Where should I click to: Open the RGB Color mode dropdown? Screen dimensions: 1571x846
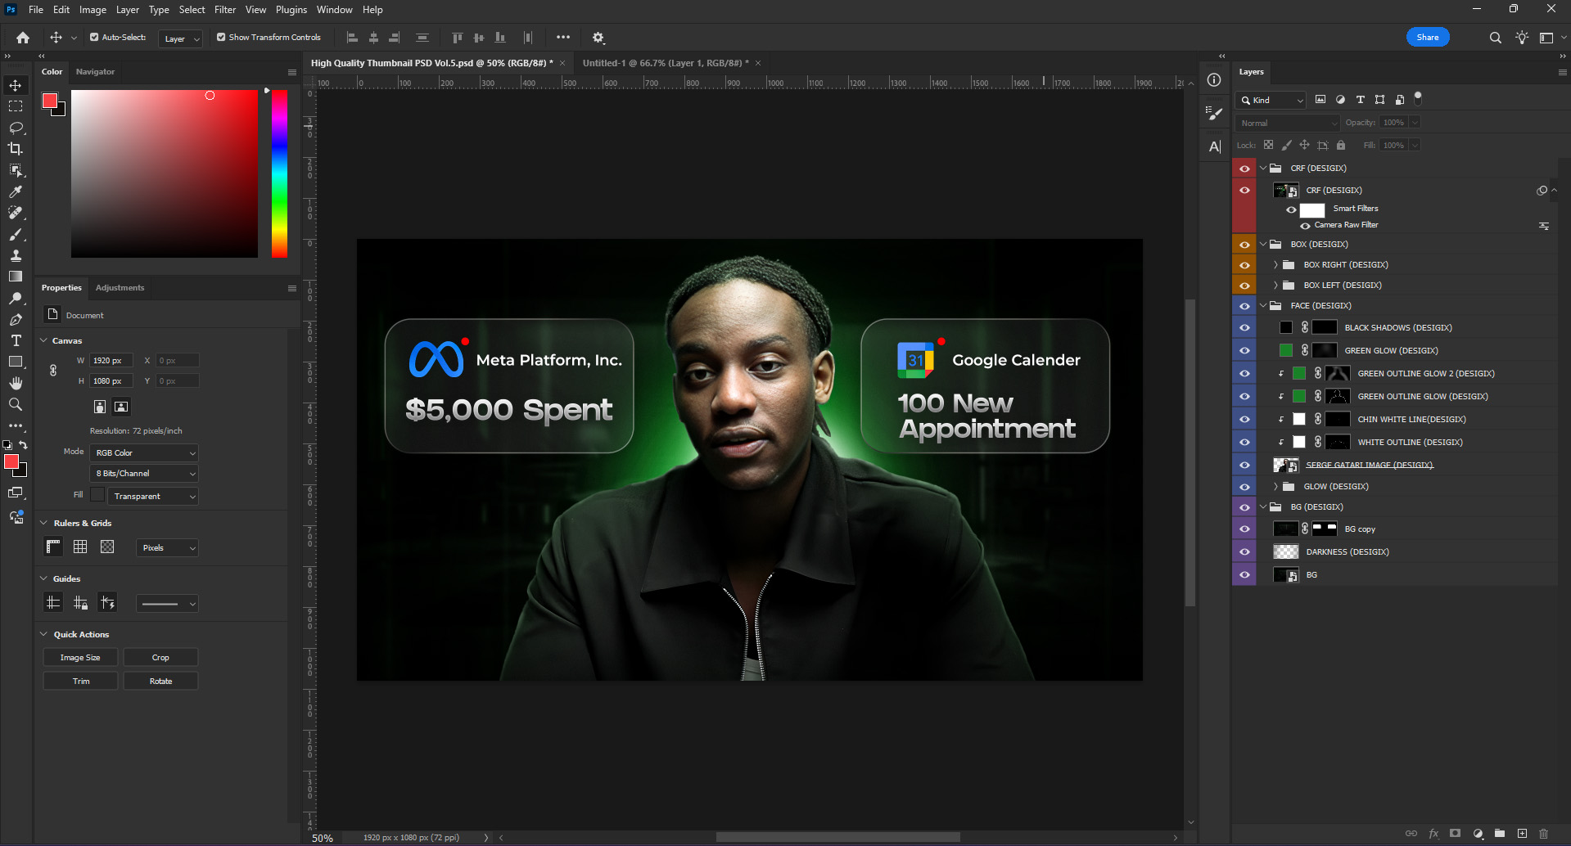pos(144,452)
